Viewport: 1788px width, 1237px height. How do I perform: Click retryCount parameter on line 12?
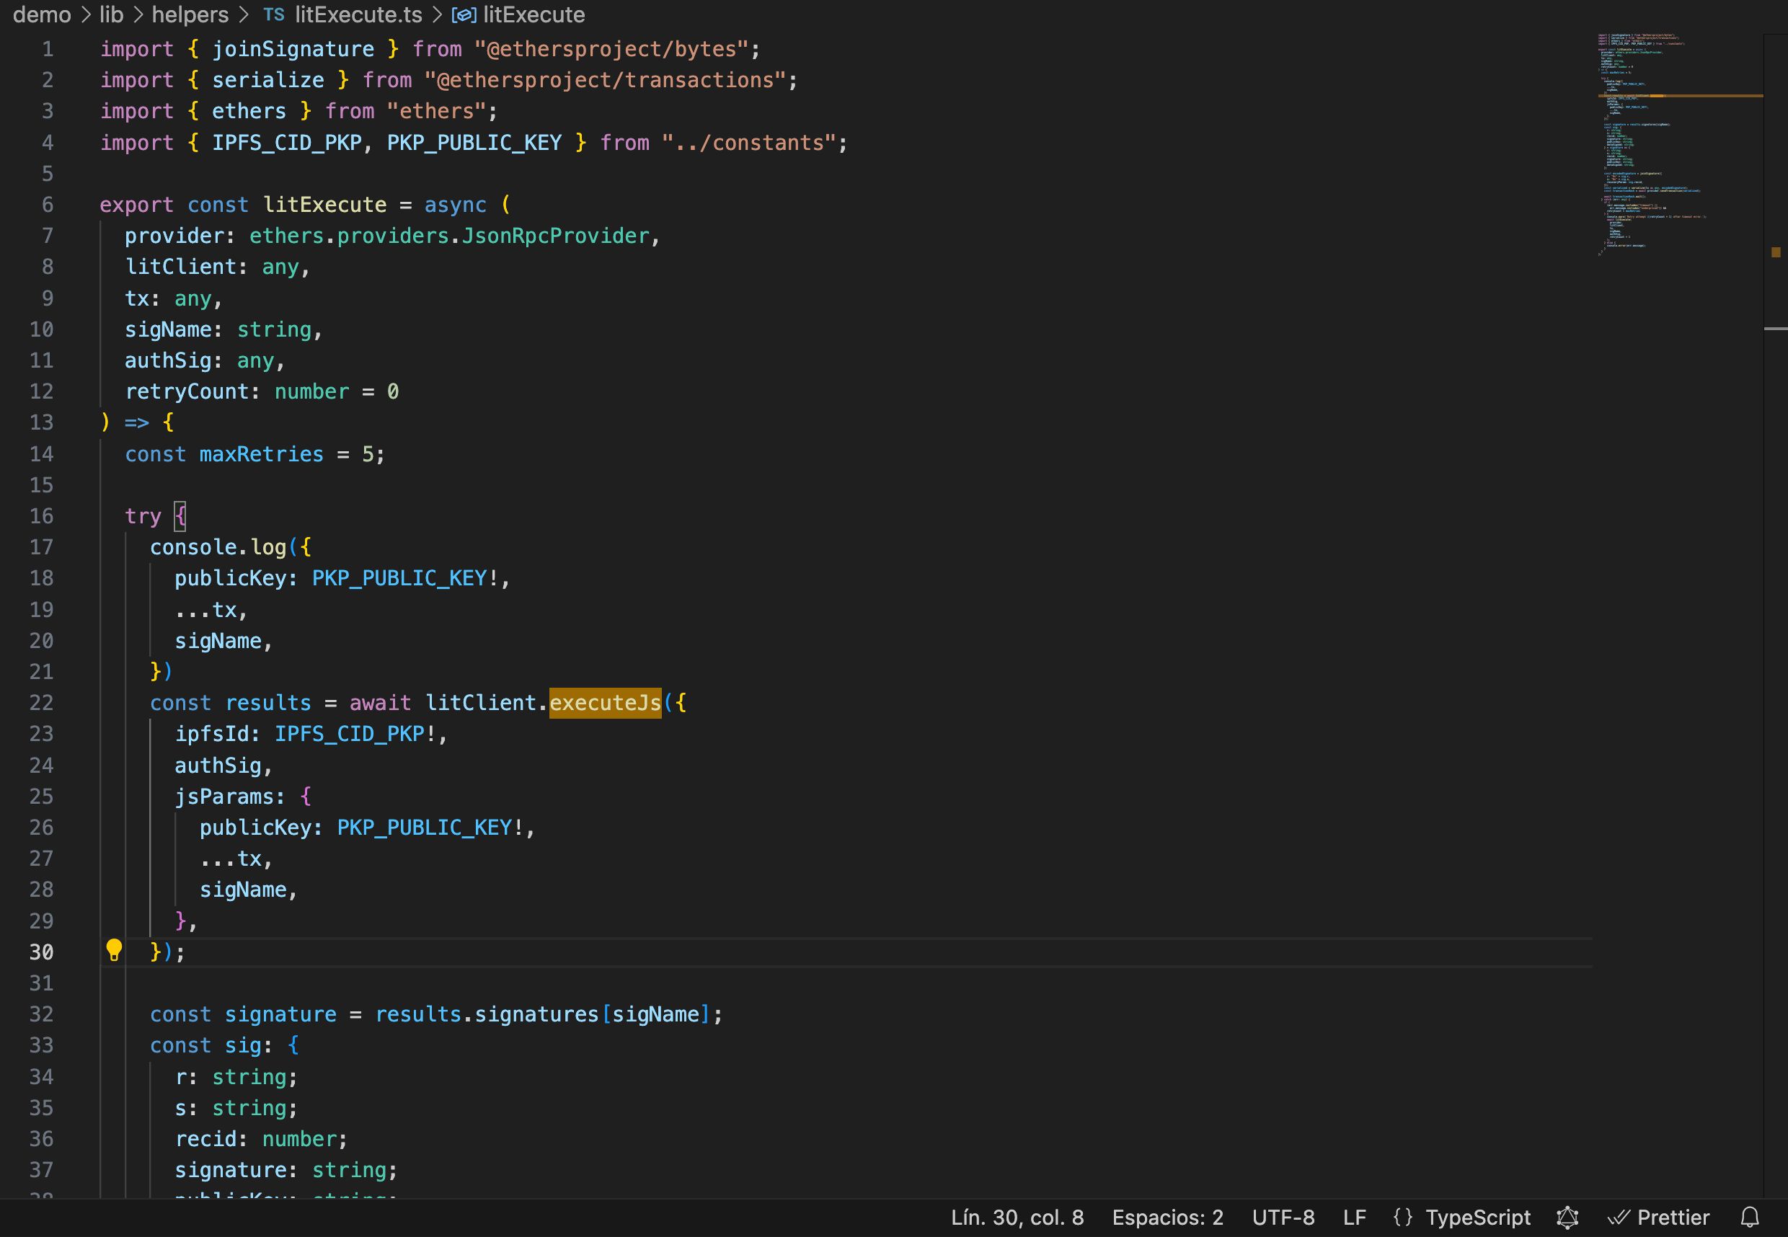pyautogui.click(x=187, y=391)
